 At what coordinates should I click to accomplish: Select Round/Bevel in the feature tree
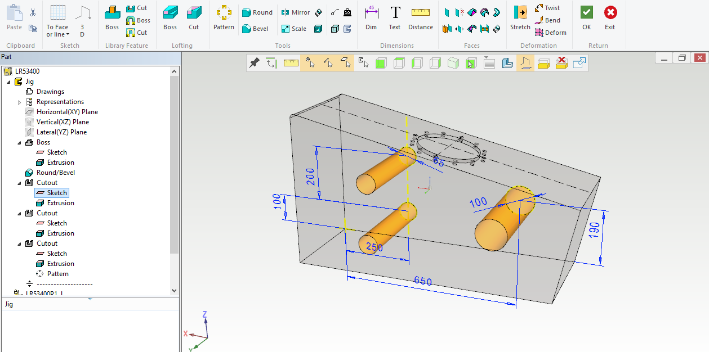coord(55,173)
